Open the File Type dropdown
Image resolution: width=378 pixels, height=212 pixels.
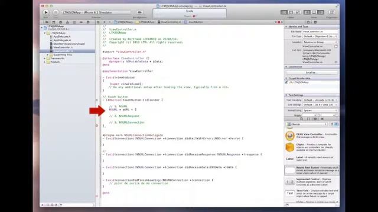tap(320, 37)
